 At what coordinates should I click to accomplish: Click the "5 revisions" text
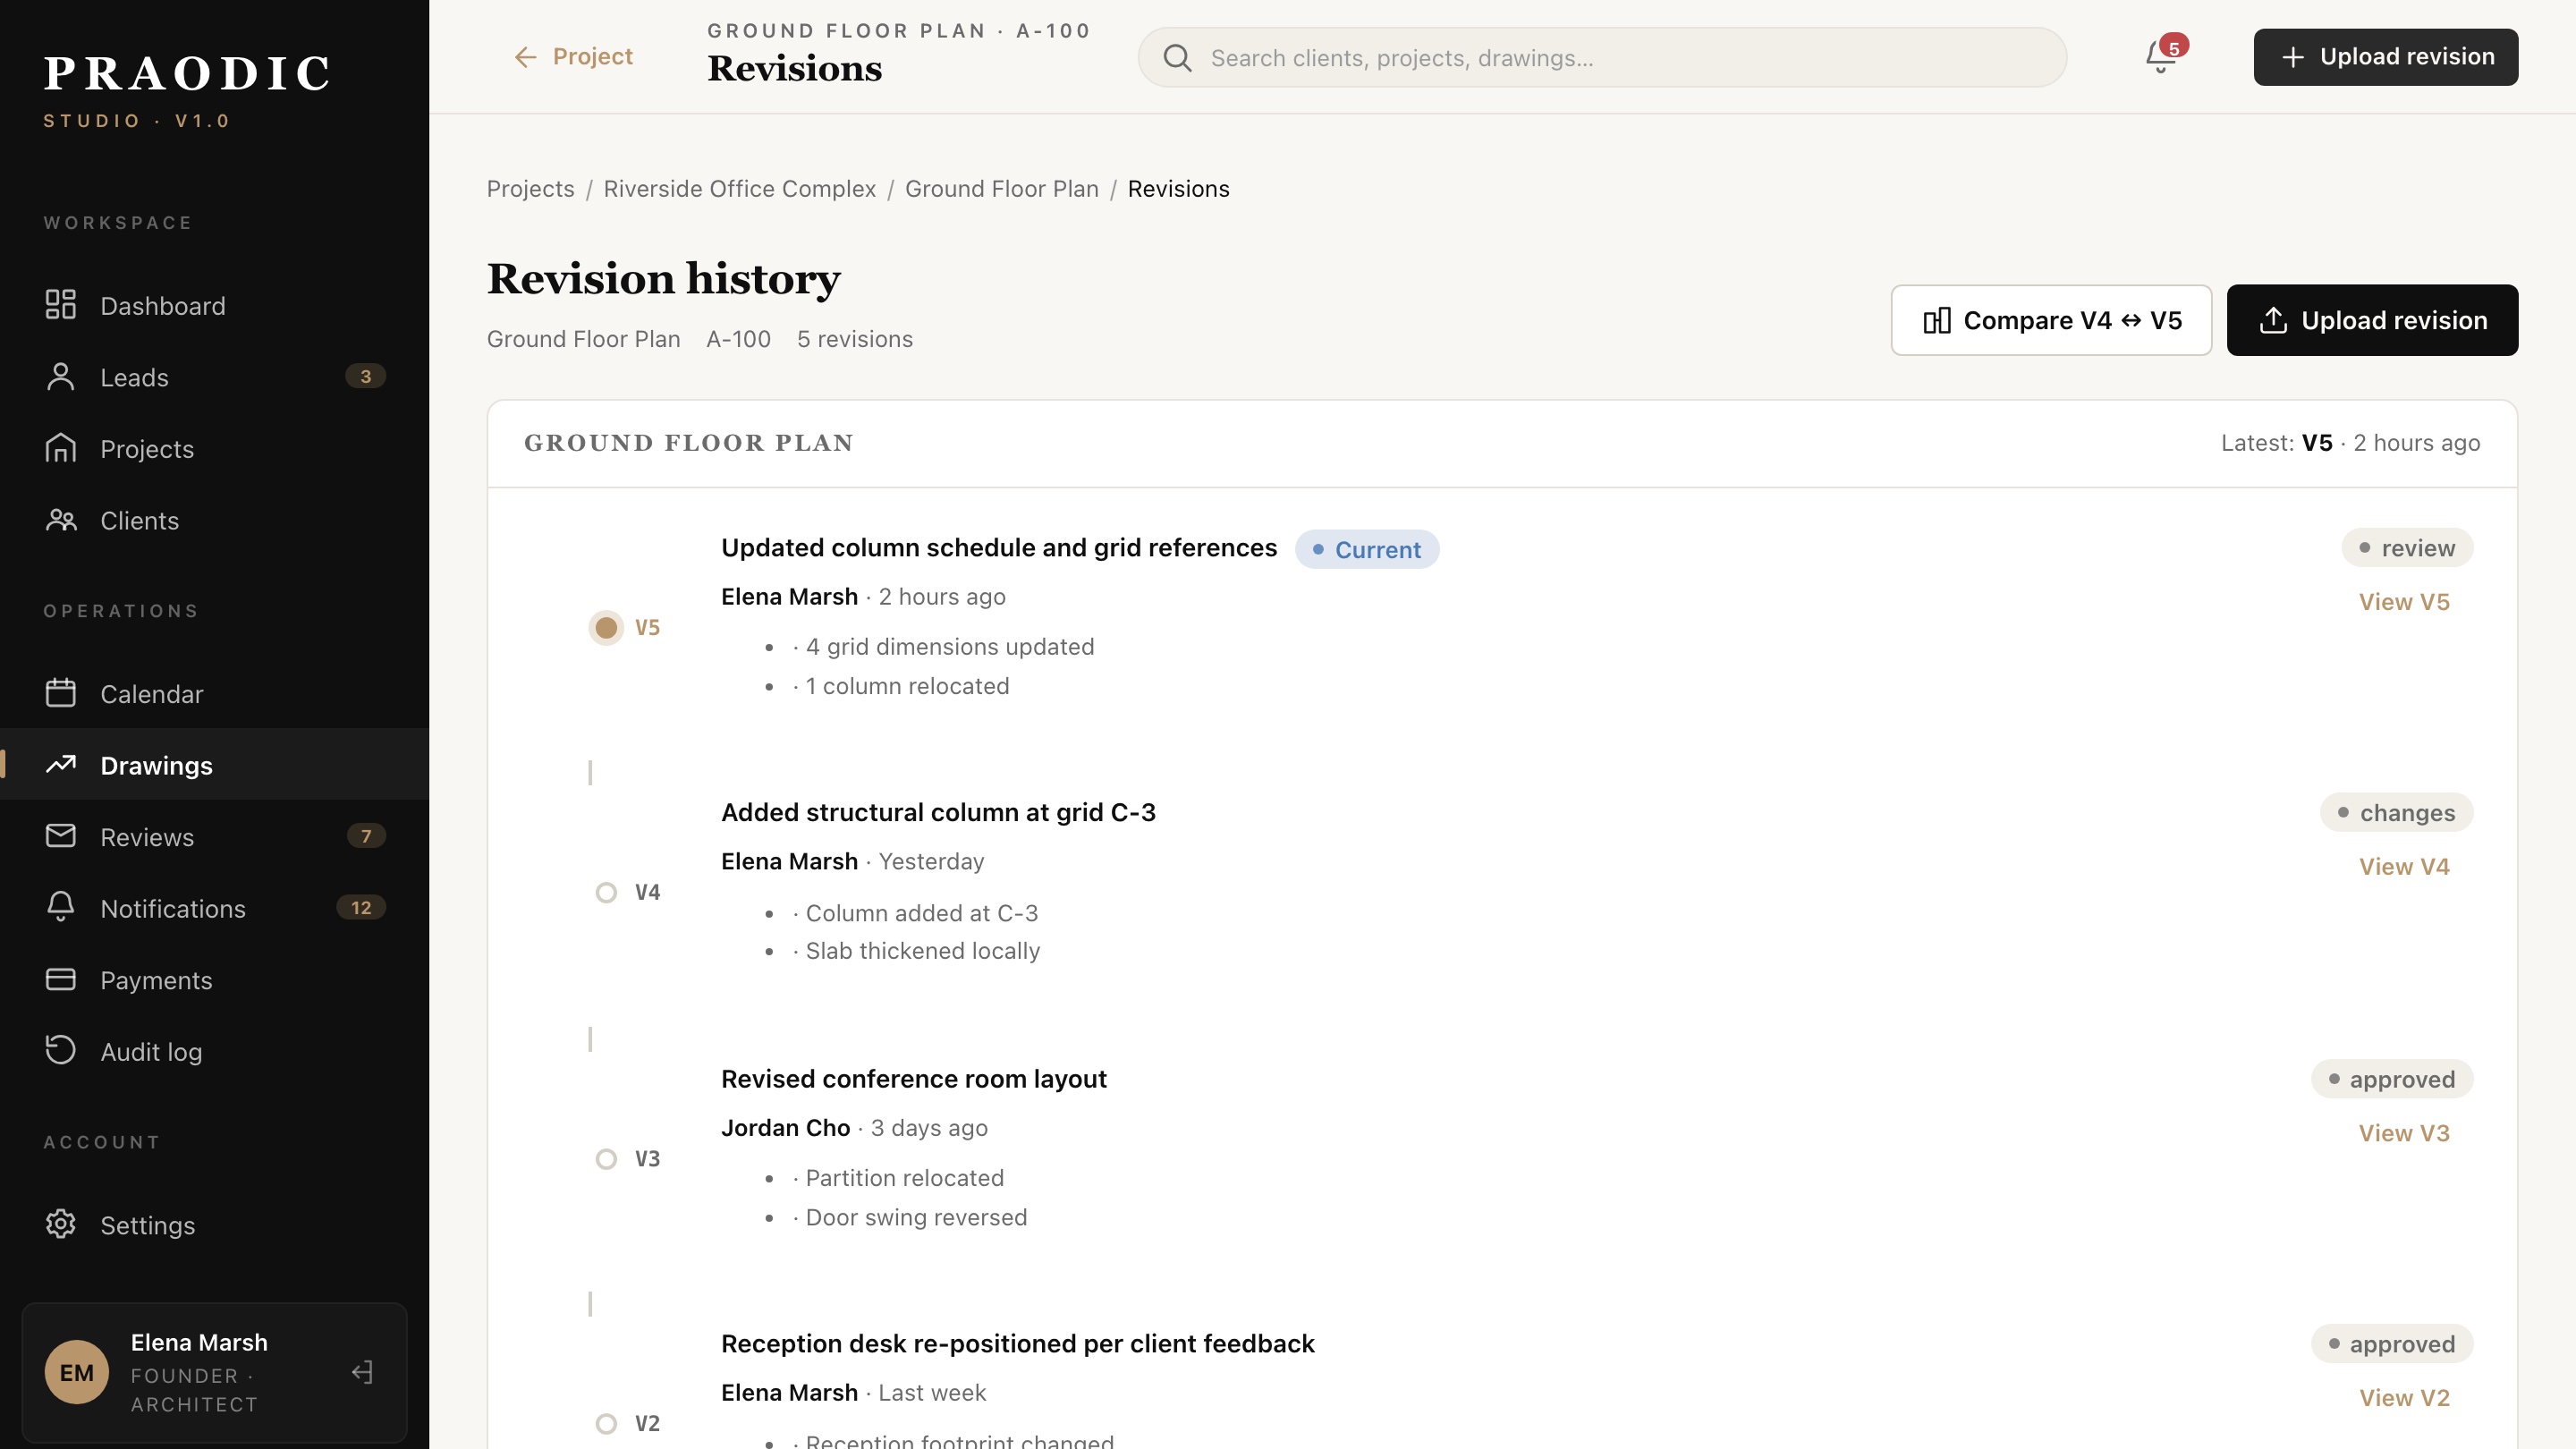click(x=855, y=339)
